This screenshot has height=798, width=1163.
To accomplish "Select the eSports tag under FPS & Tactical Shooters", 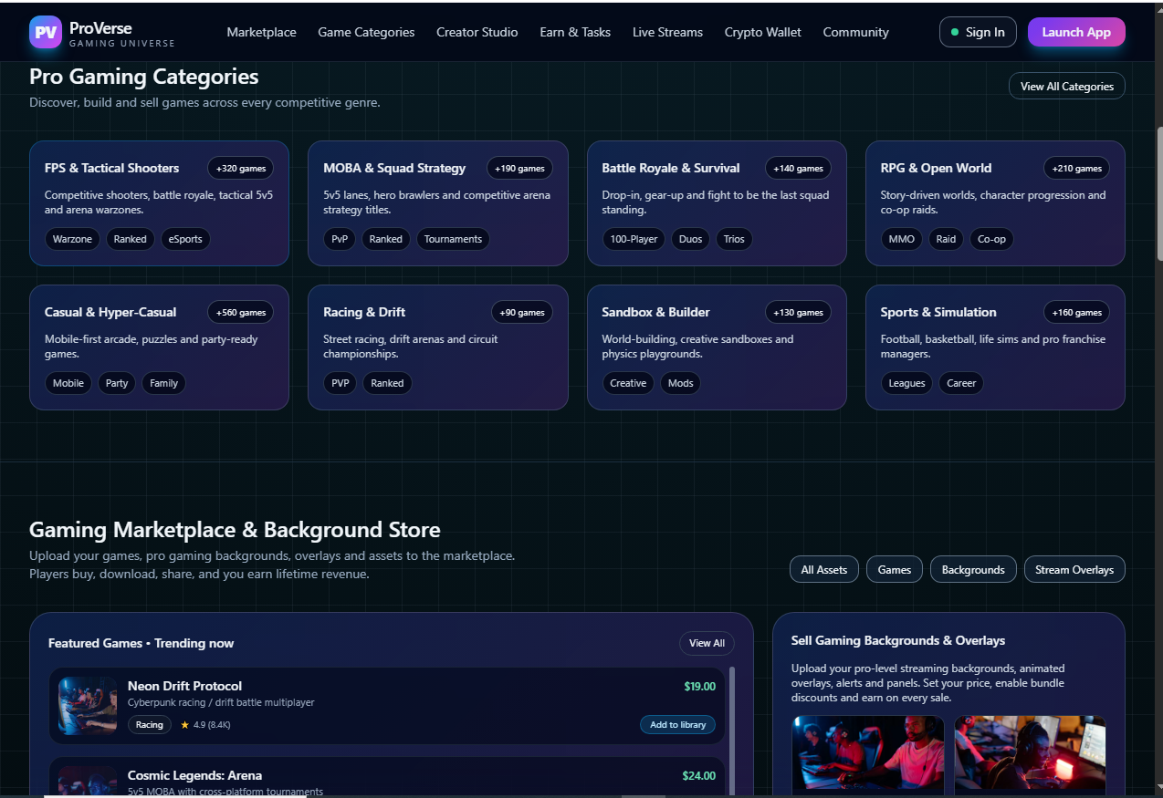I will [185, 239].
